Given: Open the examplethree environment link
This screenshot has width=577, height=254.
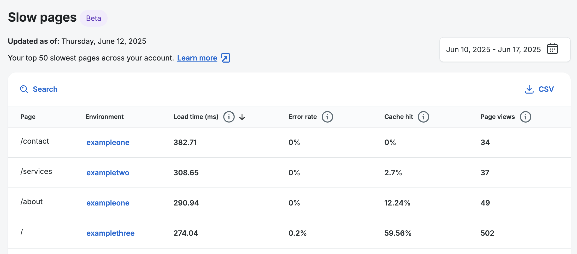Looking at the screenshot, I should pyautogui.click(x=110, y=233).
